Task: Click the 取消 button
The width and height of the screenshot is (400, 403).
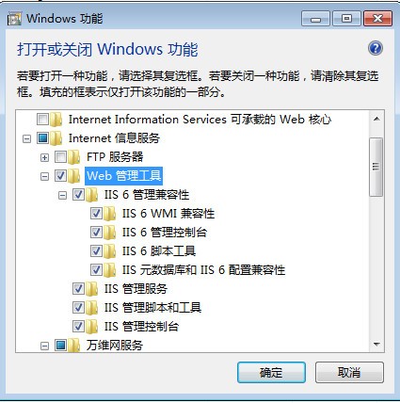Action: click(349, 372)
